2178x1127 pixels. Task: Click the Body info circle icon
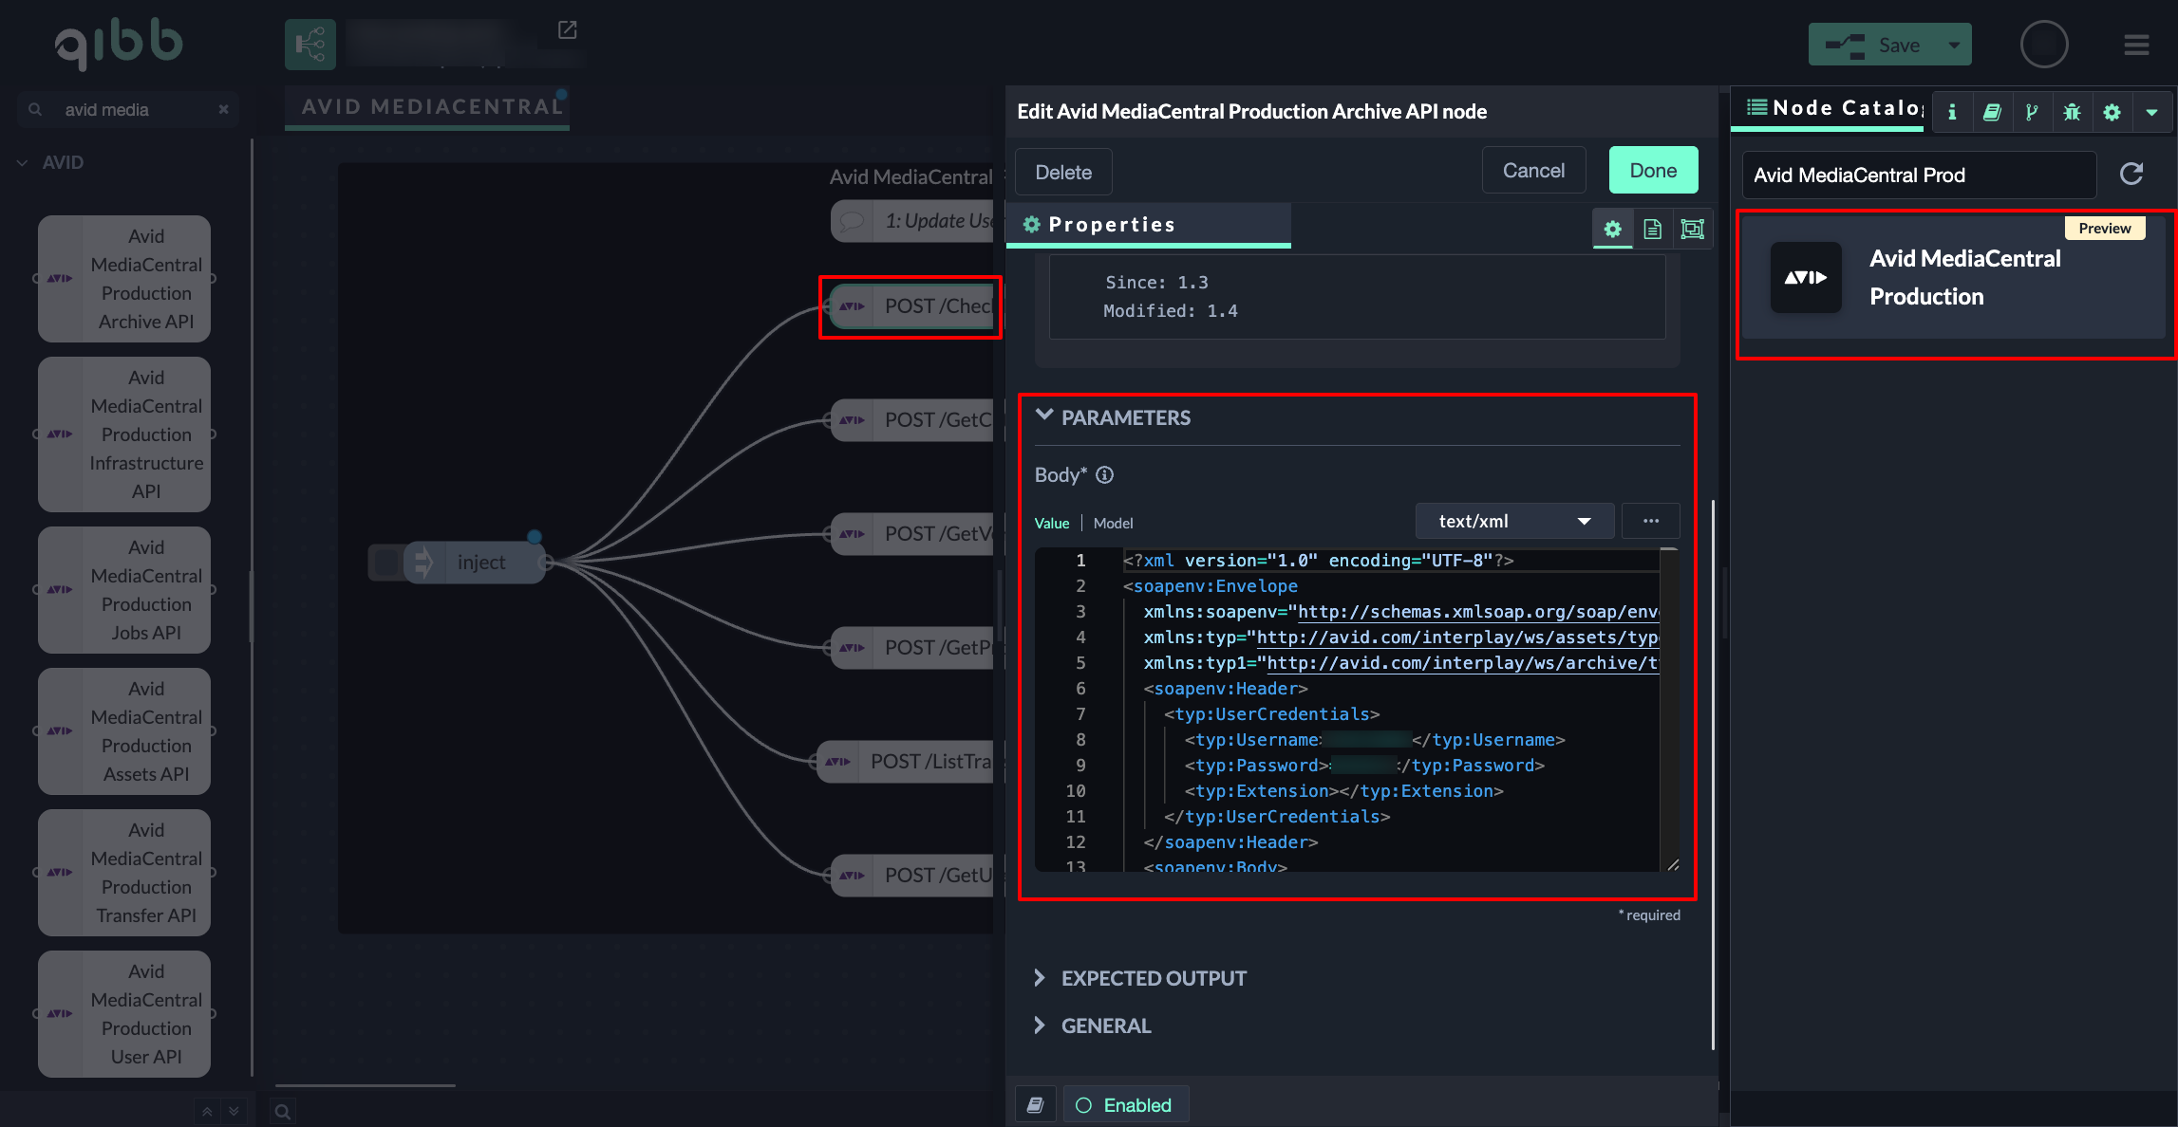pos(1104,475)
